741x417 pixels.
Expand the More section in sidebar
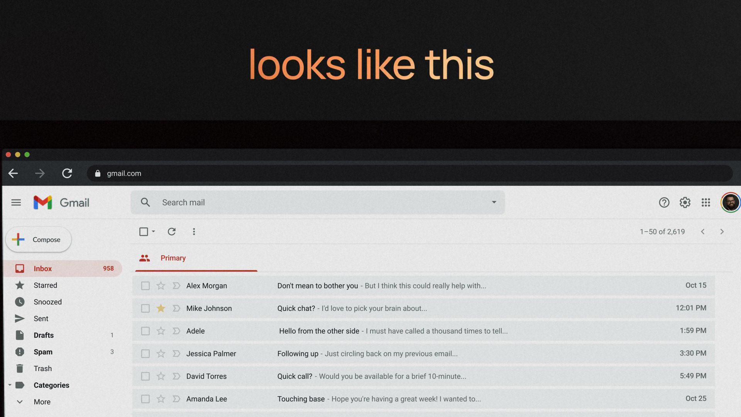click(20, 402)
